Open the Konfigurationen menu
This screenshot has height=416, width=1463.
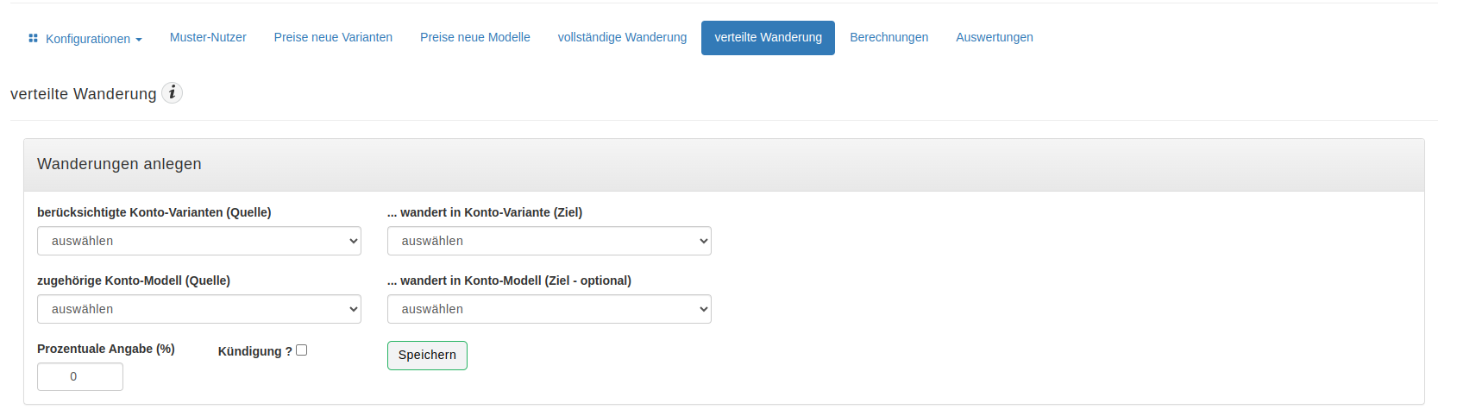coord(85,38)
